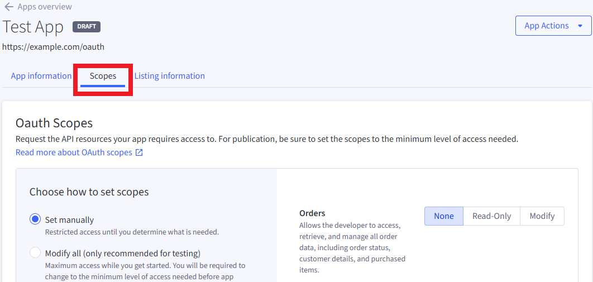Switch to the App information tab
Viewport: 593px width, 282px height.
[41, 76]
